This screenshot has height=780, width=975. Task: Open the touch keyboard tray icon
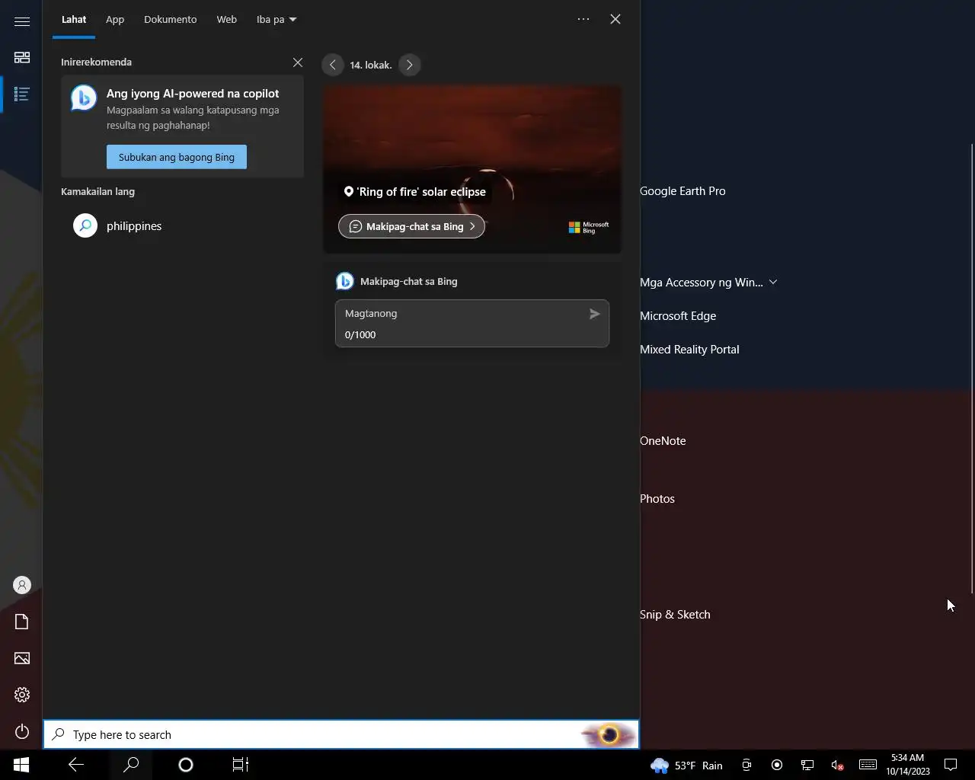click(x=868, y=765)
